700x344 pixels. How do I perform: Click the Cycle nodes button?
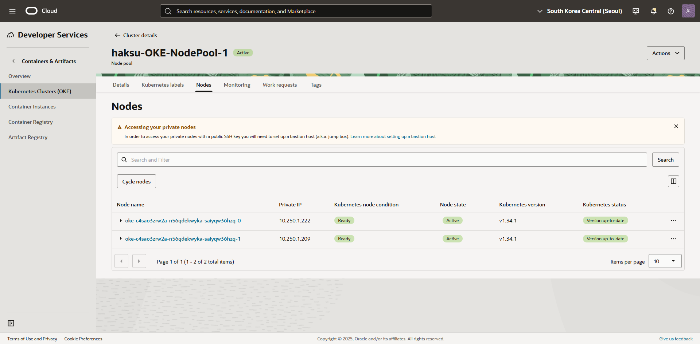click(x=136, y=182)
